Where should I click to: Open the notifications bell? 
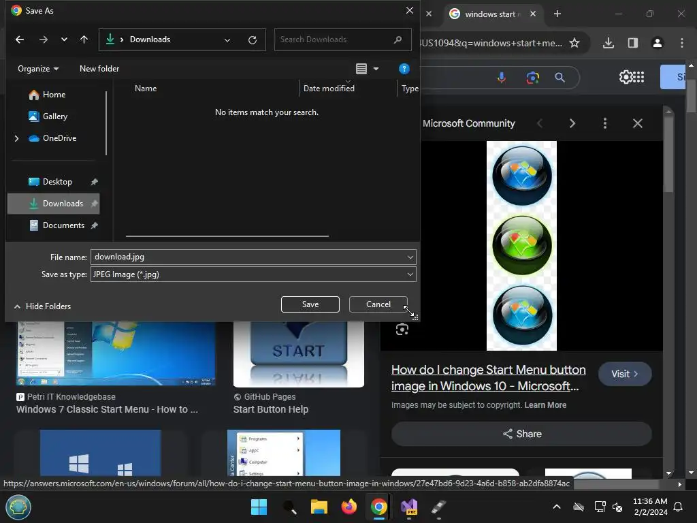(678, 507)
